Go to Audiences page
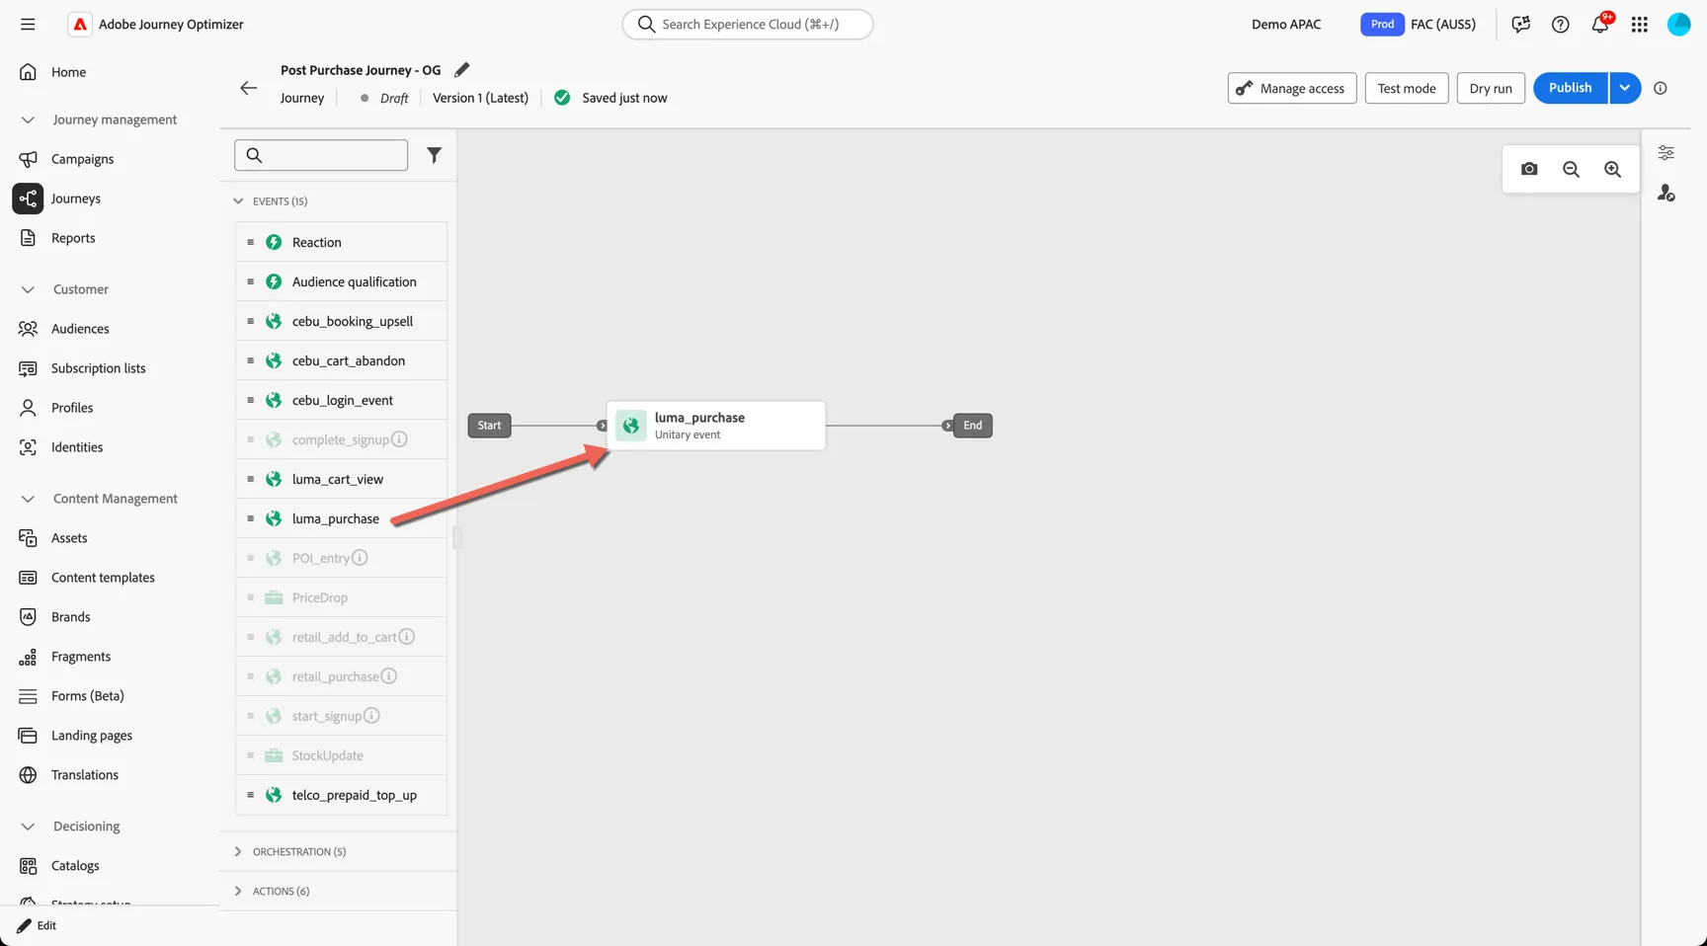Screen dimensions: 1707x946 [x=80, y=329]
